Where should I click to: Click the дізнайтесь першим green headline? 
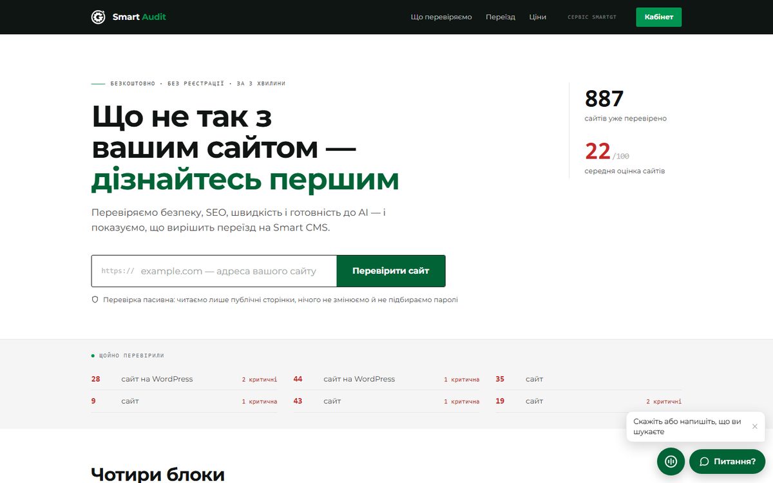(x=245, y=180)
